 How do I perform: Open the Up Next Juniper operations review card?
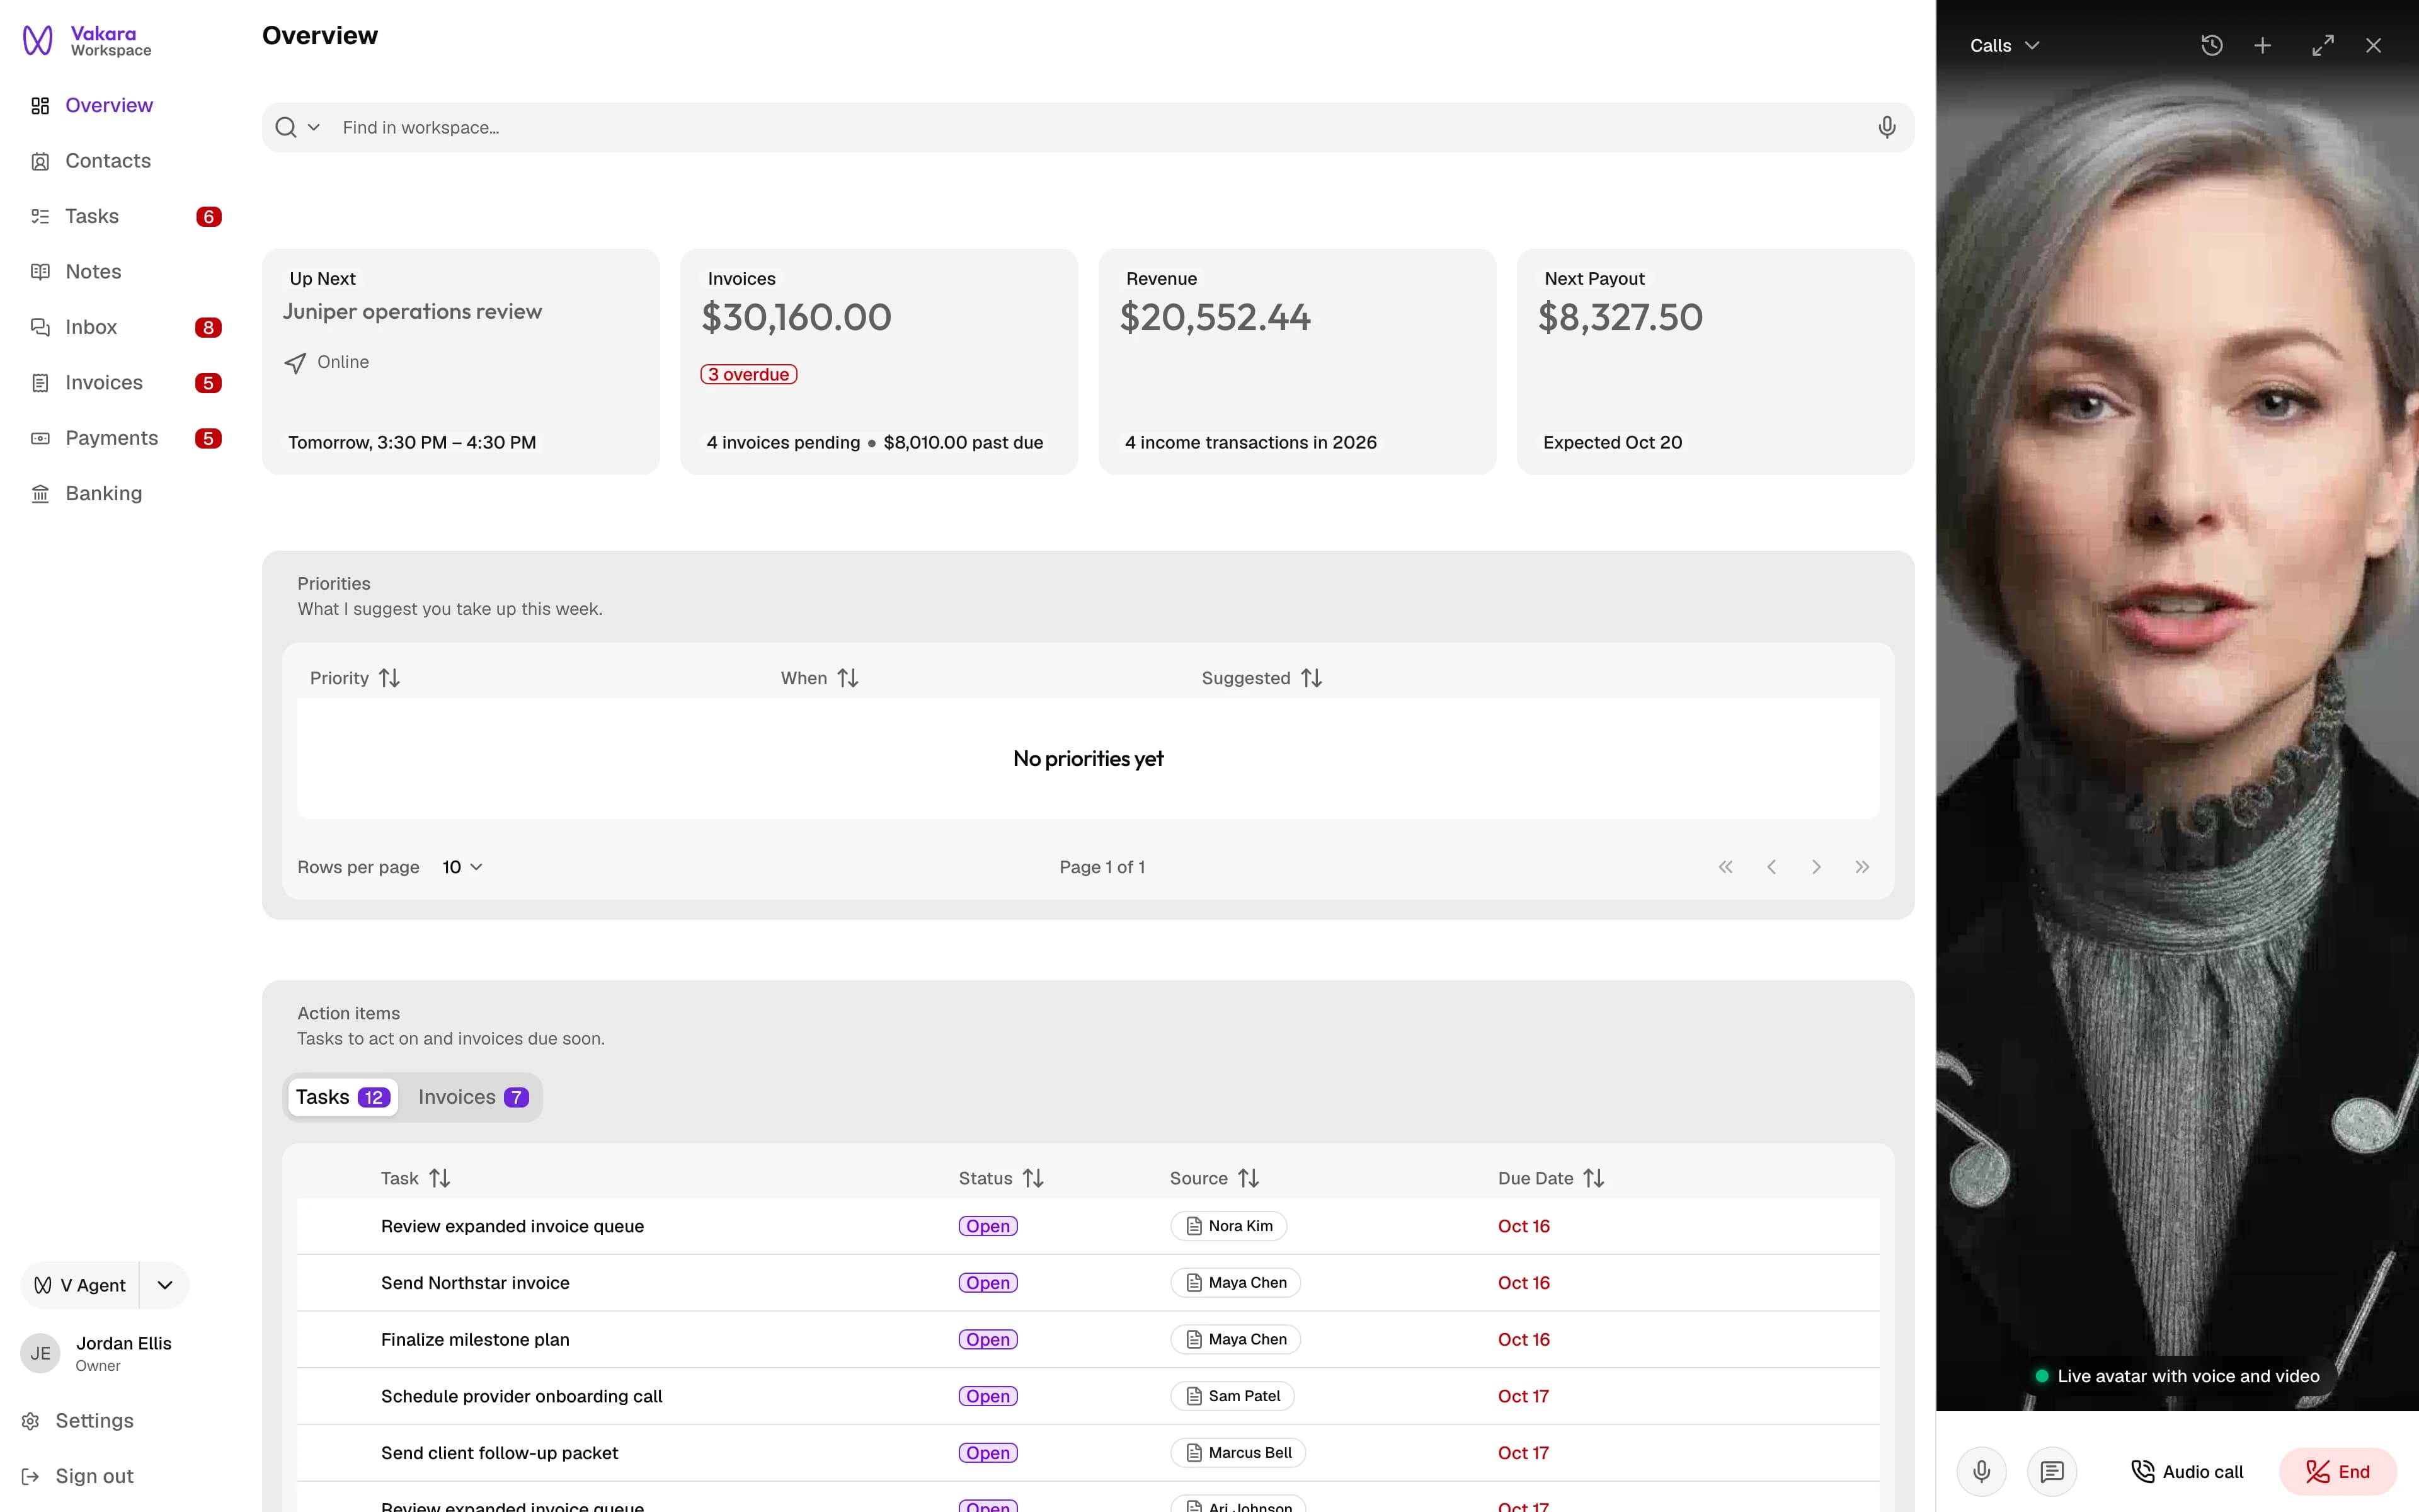coord(461,361)
